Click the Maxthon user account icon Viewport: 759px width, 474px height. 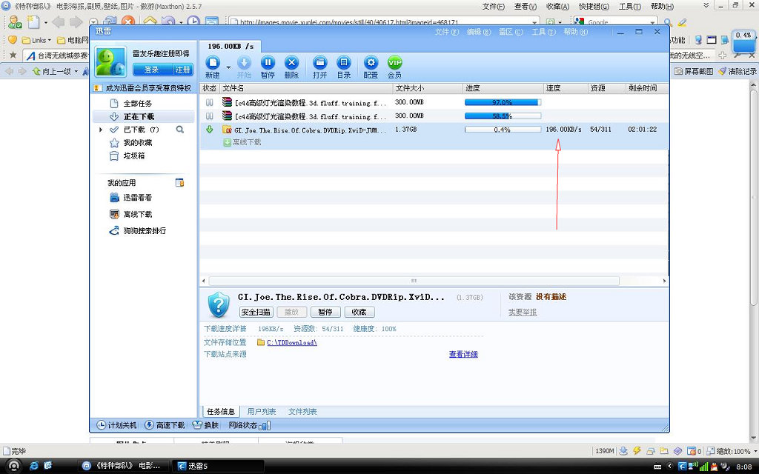point(15,21)
